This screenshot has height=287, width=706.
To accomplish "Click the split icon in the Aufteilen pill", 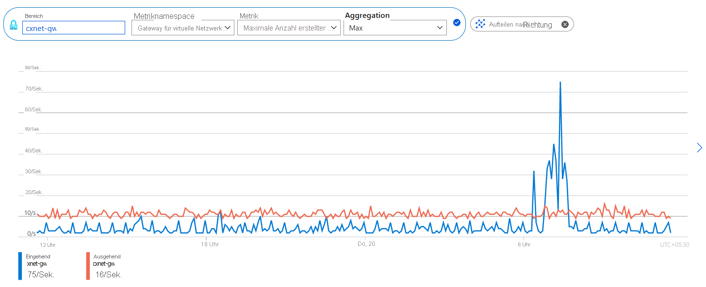I will pyautogui.click(x=480, y=24).
